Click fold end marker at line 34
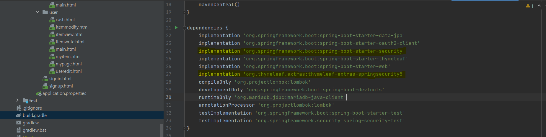This screenshot has height=137, width=546. tap(184, 128)
